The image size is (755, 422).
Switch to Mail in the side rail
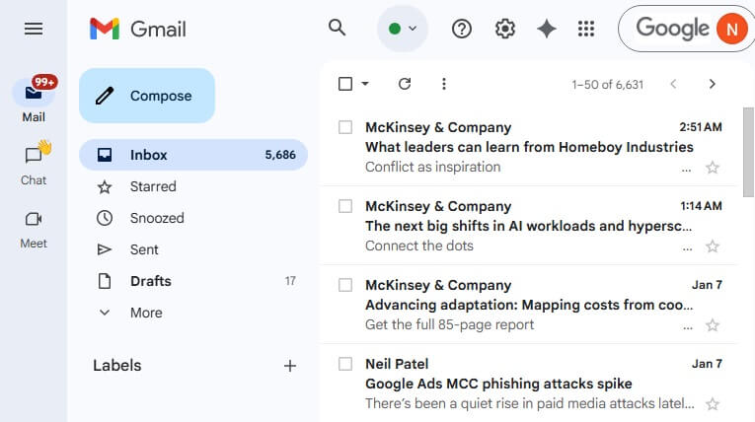point(34,101)
